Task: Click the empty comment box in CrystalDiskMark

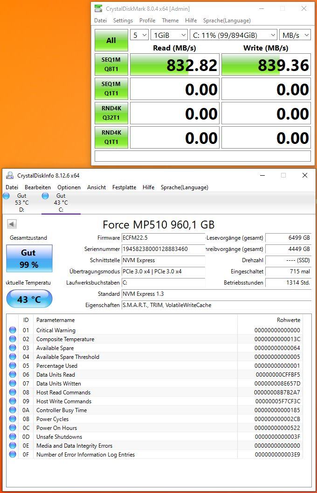Action: [203, 156]
